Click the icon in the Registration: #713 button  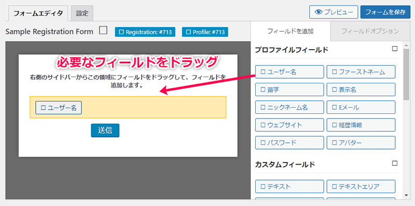point(121,32)
